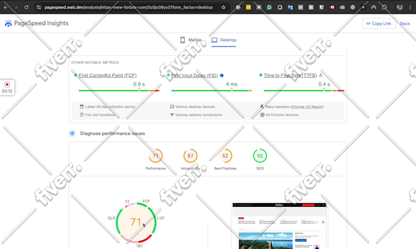Viewport: 416px width, 249px height.
Task: Open site information icon in address bar
Action: pos(39,7)
